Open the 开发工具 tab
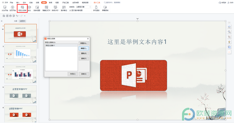Viewport: 234px width, 123px height. [66, 3]
